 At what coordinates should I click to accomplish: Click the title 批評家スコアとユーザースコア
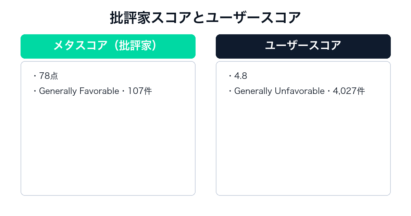pyautogui.click(x=206, y=18)
